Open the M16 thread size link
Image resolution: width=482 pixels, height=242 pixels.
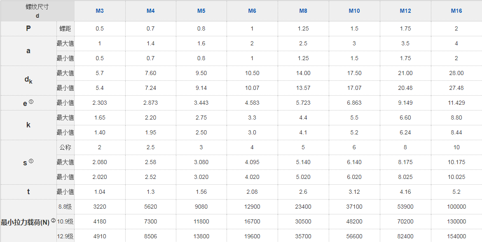pyautogui.click(x=456, y=11)
